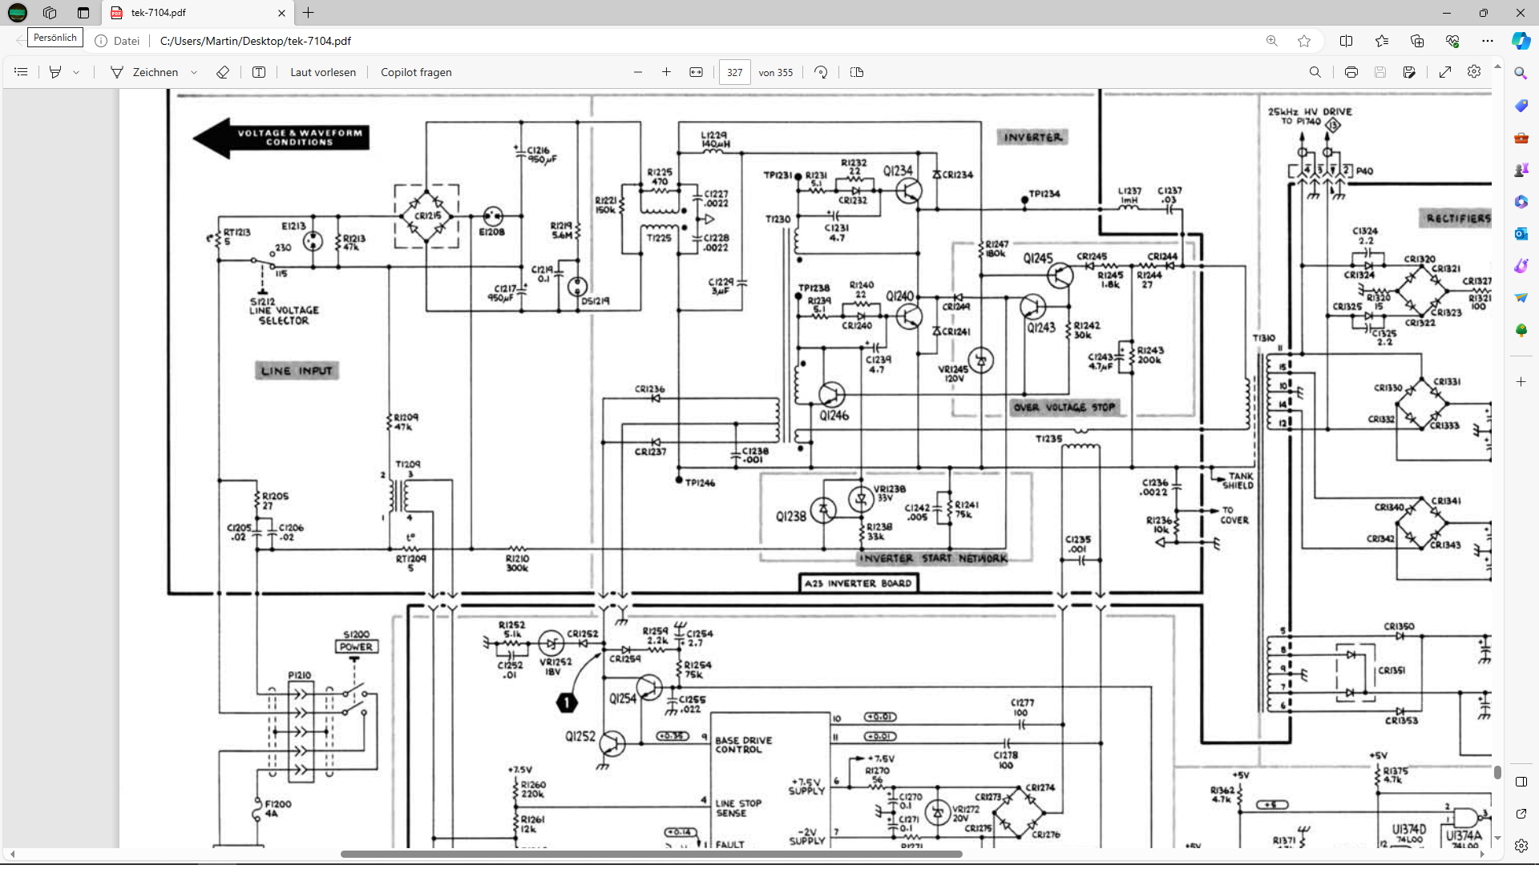Open sidebar search
The image size is (1539, 877).
coord(1521,73)
